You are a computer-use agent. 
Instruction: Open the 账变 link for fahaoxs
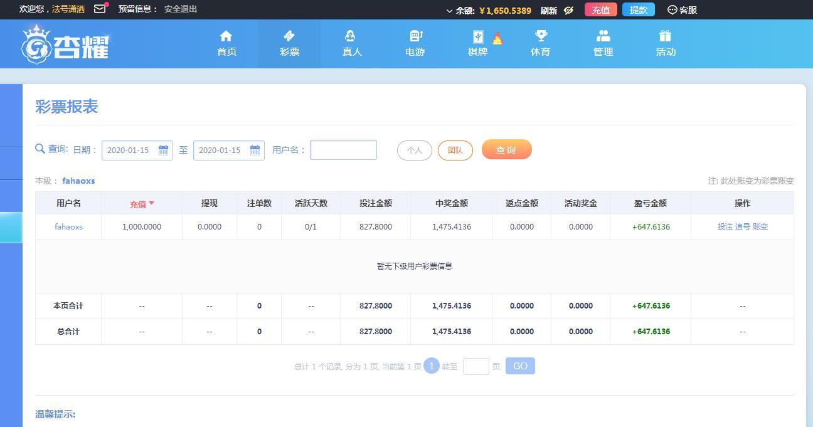point(760,227)
